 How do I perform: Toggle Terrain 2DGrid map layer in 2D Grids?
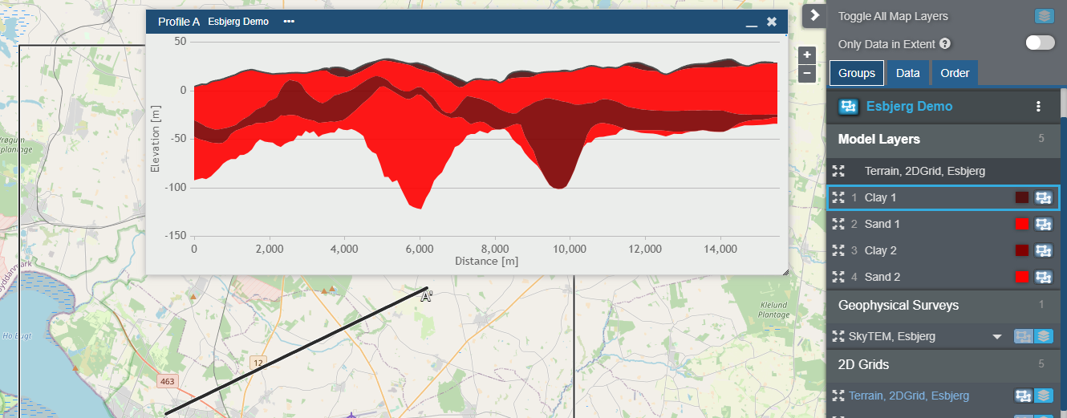coord(1043,396)
